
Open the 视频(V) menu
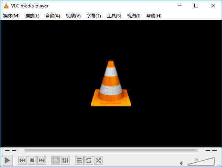(73, 16)
